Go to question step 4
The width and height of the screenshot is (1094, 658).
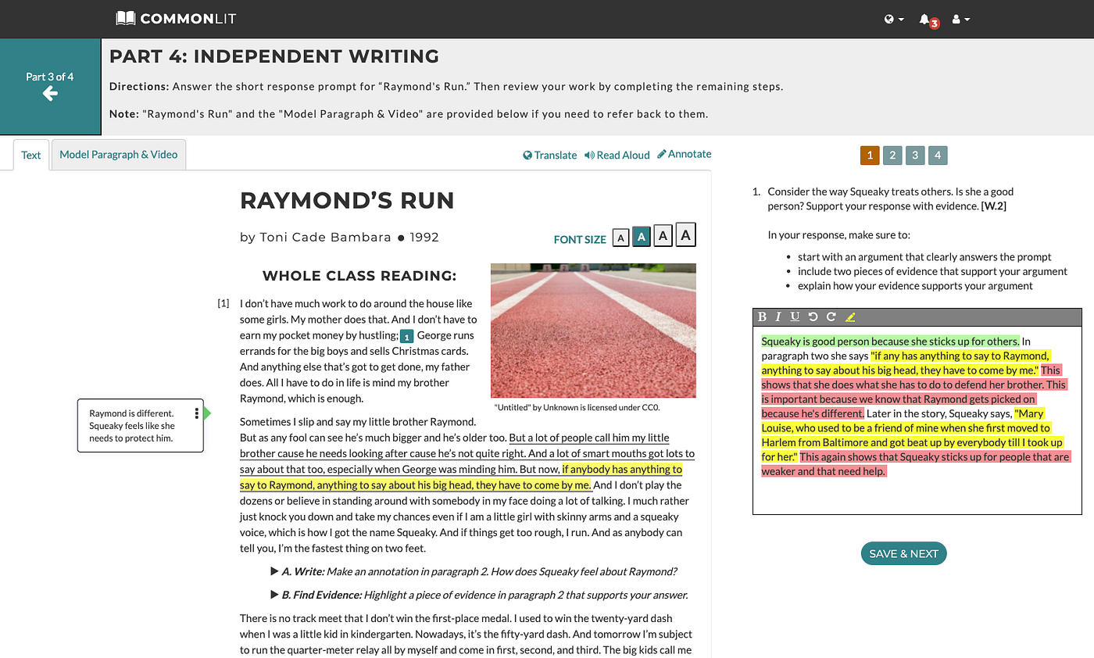click(938, 155)
